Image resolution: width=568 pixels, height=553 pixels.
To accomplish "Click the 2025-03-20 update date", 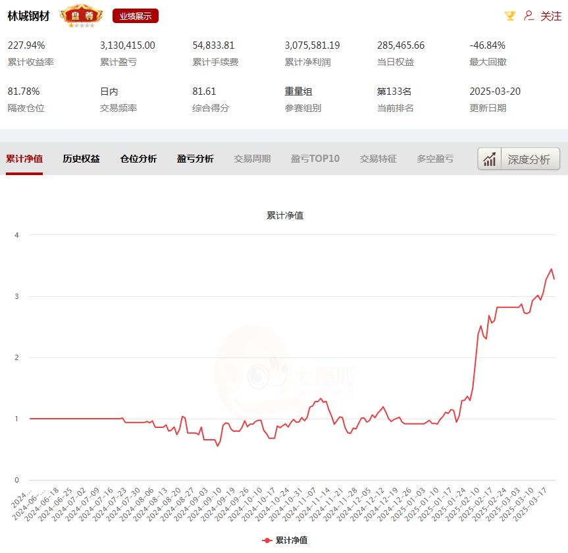I will point(495,92).
